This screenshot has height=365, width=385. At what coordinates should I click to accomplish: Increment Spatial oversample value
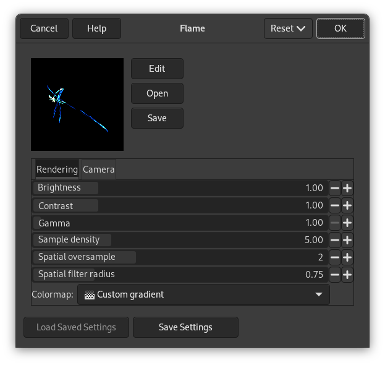(347, 257)
